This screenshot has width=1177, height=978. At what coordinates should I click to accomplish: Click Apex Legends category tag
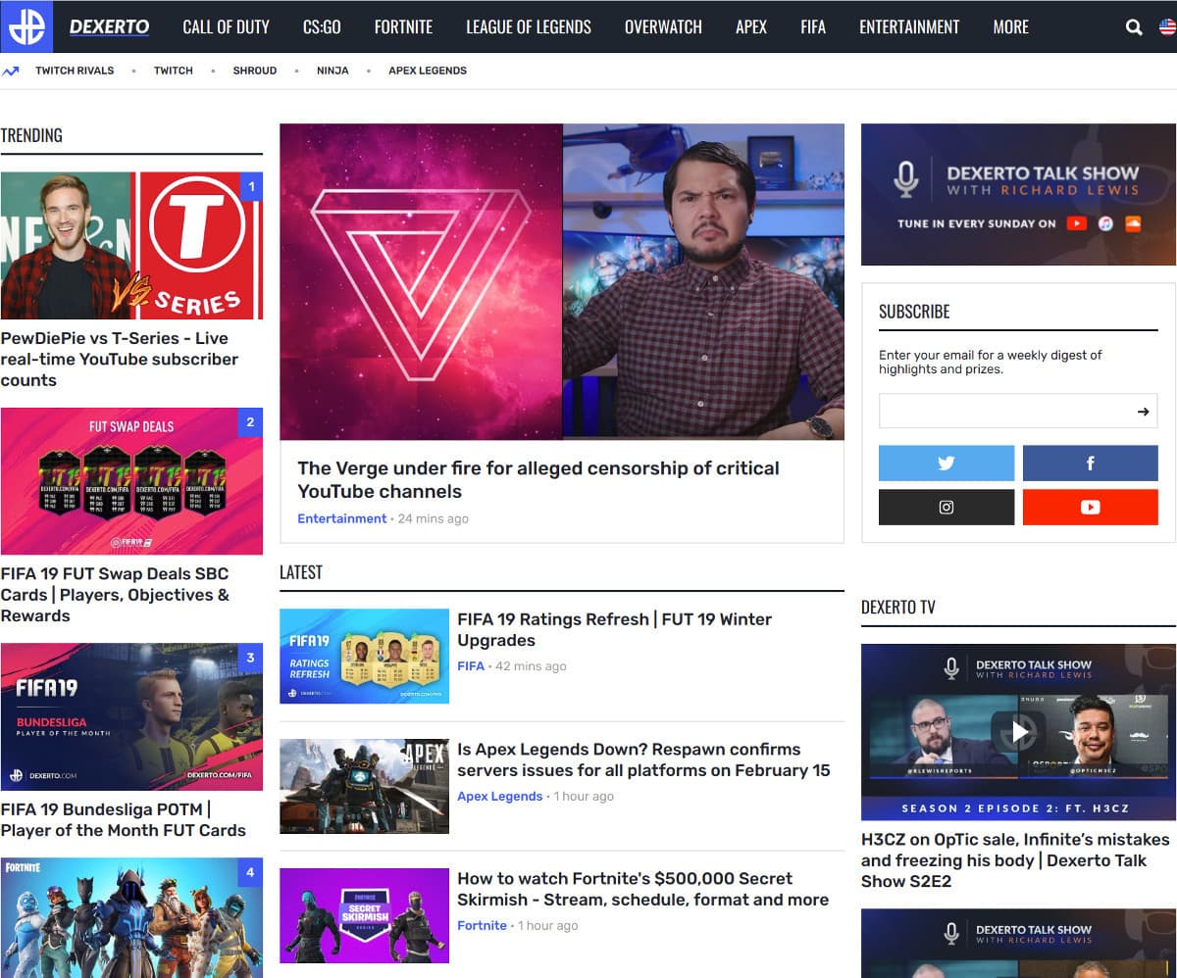tap(500, 797)
